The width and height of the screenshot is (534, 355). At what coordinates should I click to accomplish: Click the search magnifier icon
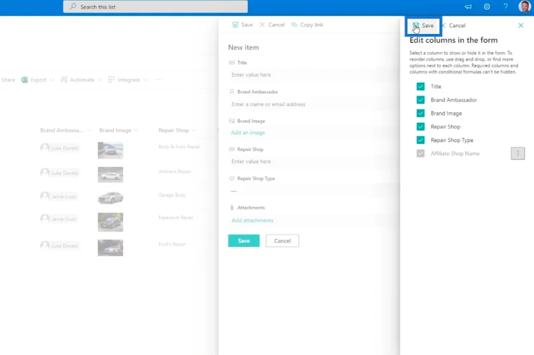73,7
